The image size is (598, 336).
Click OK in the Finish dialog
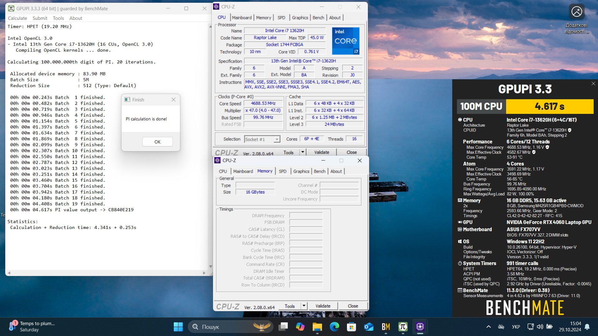pos(157,142)
